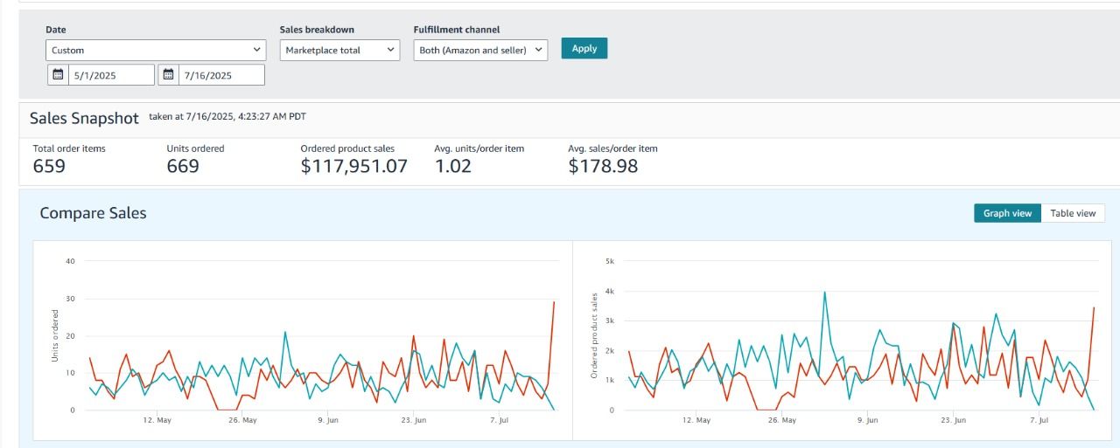This screenshot has height=448, width=1120.
Task: Select the Total order items value 659
Action: click(x=49, y=166)
